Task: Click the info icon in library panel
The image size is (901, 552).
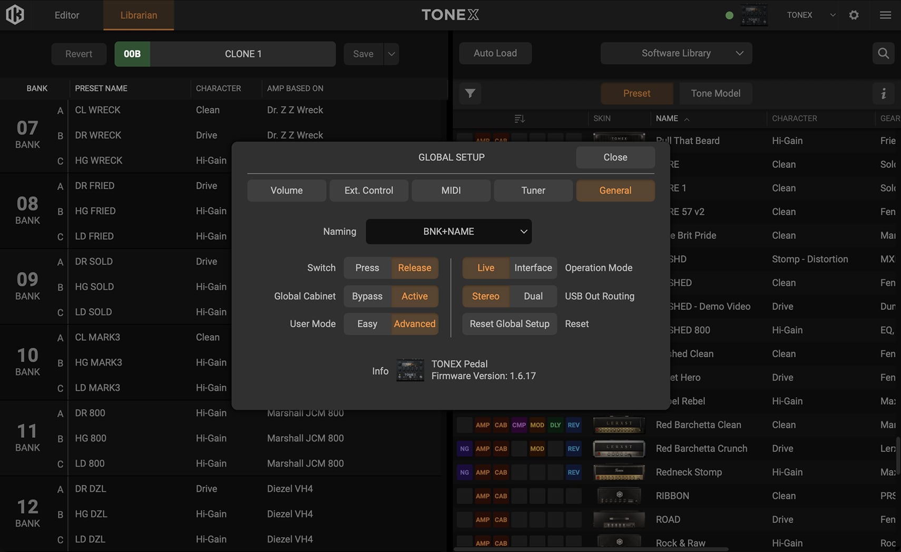Action: click(883, 93)
